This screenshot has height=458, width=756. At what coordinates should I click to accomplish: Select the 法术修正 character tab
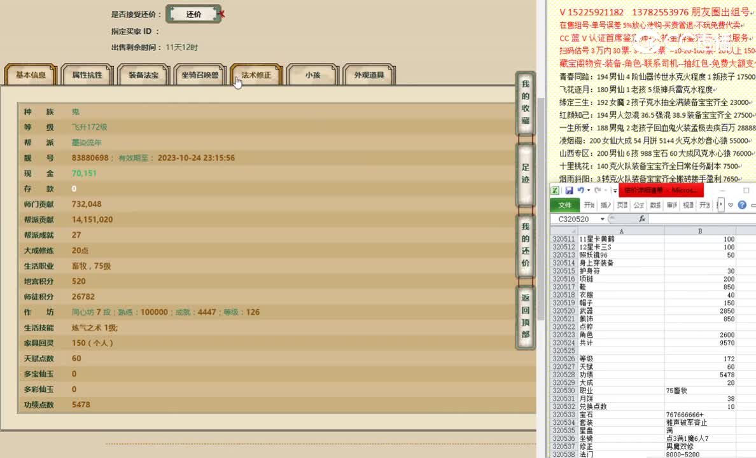257,74
